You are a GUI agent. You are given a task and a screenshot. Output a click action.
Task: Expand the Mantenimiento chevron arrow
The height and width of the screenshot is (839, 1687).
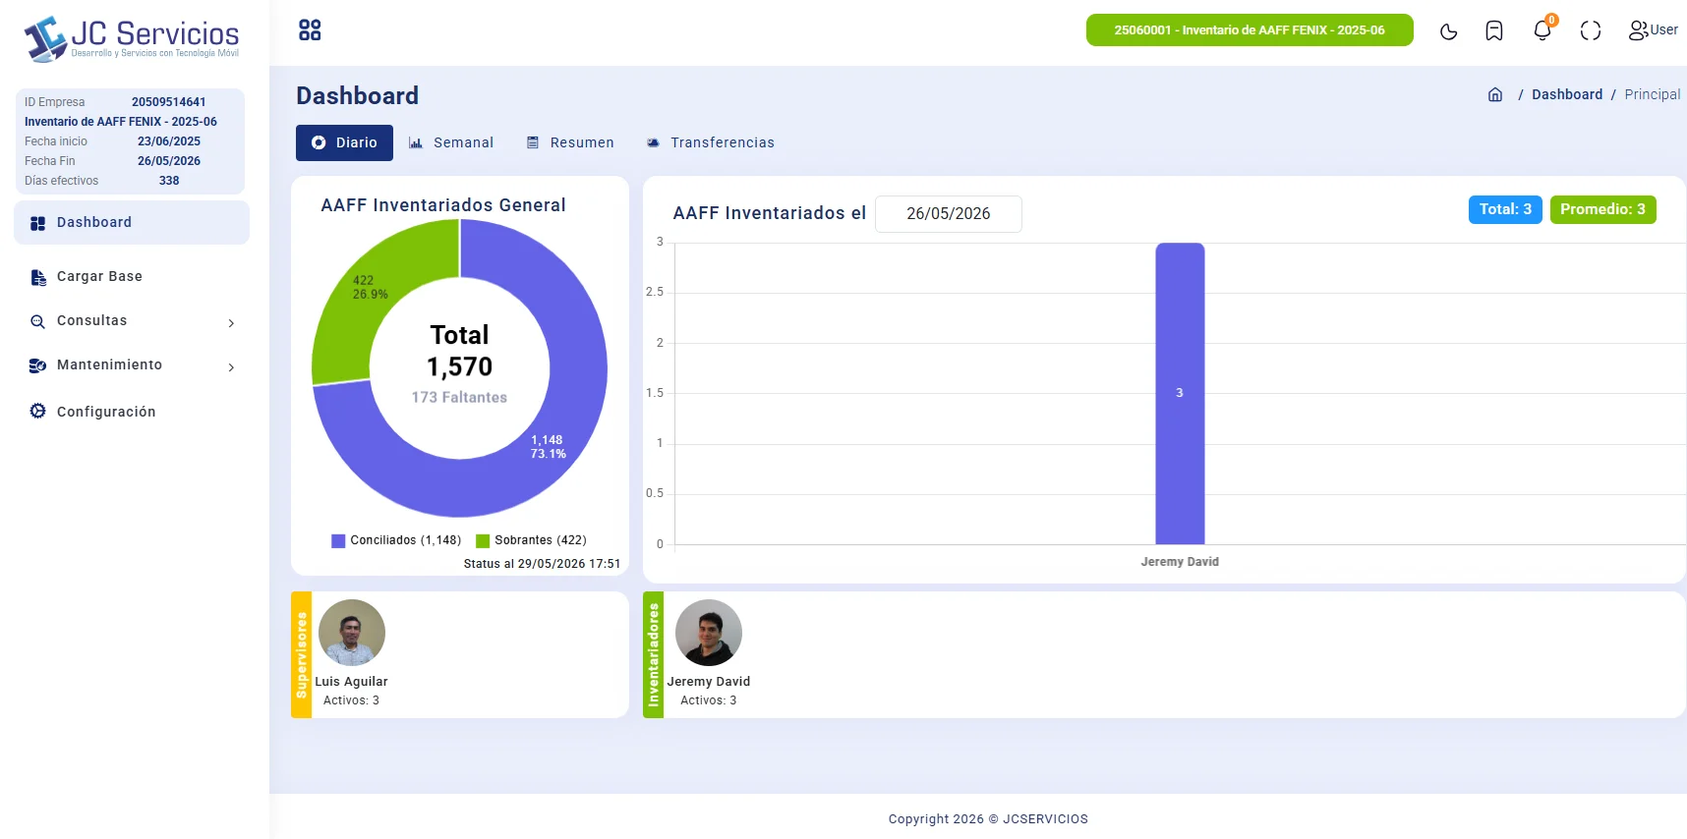(231, 367)
